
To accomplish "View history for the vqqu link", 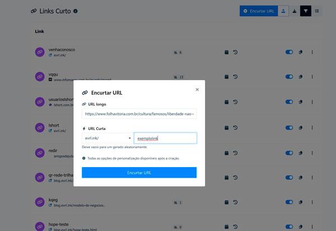I will 236,77.
